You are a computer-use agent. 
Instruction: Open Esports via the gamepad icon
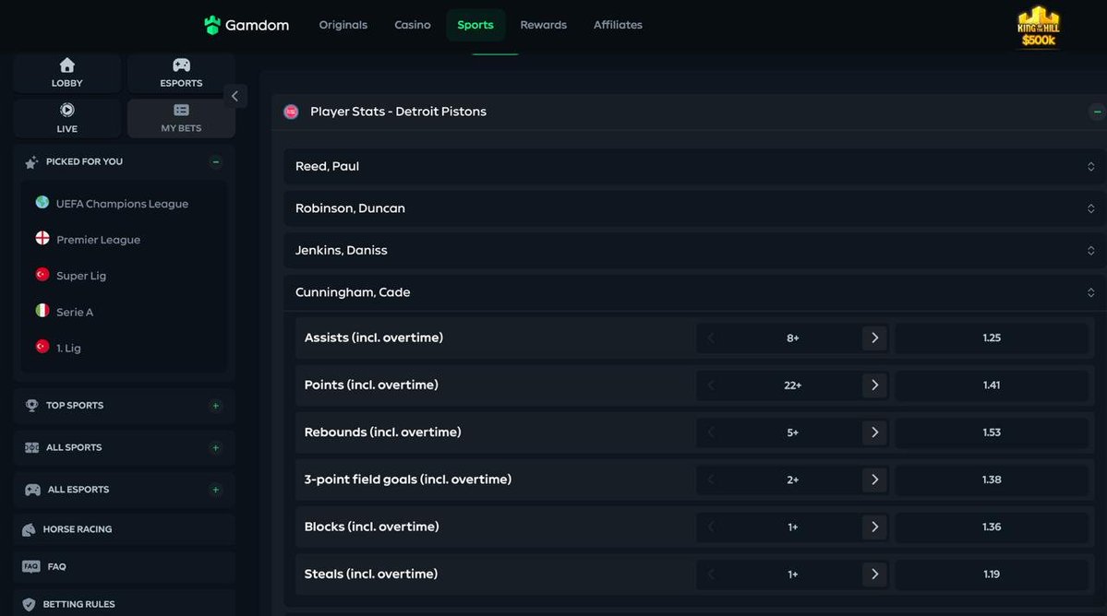(x=182, y=65)
